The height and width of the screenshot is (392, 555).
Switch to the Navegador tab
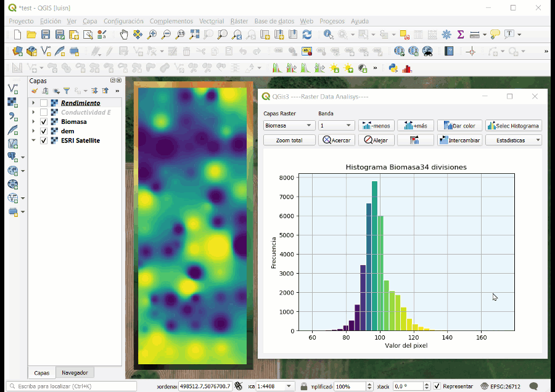point(75,372)
